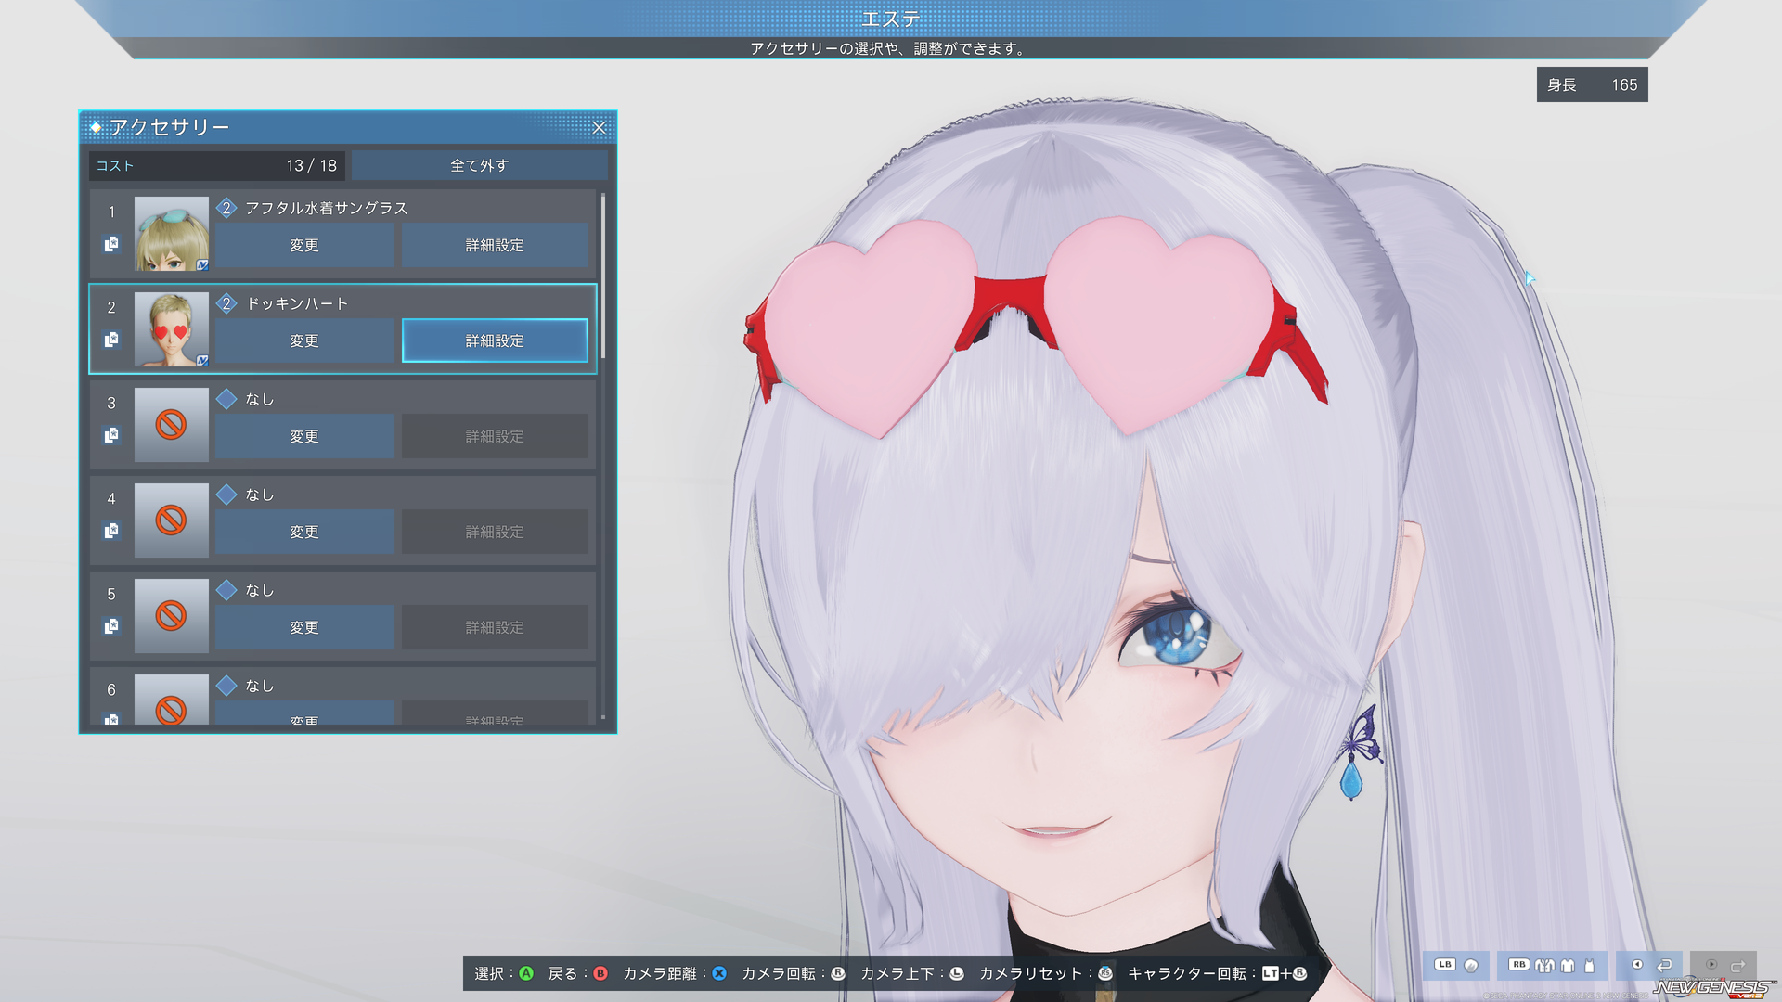Click the ドッキンハート item name
1782x1002 pixels.
pyautogui.click(x=297, y=303)
